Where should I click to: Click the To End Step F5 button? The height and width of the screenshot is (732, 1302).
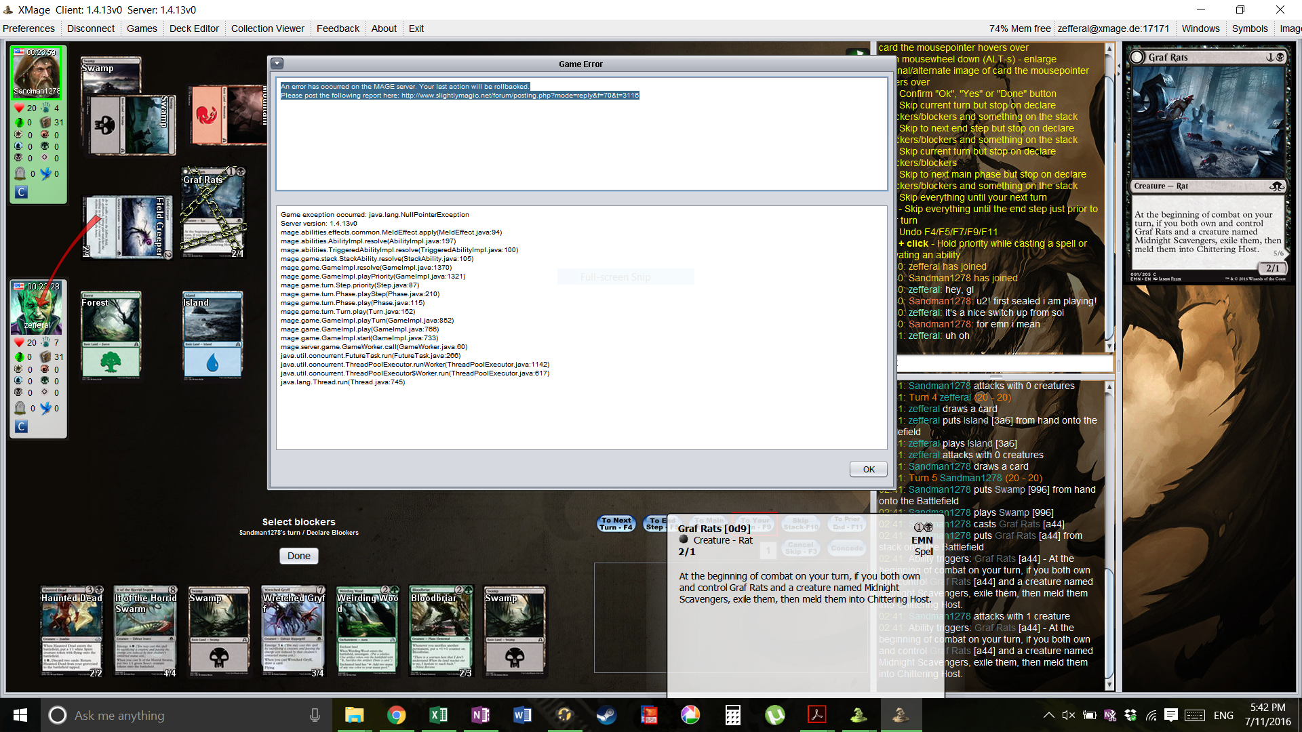(655, 523)
